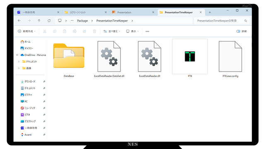Select PTK.exe.config file
The width and height of the screenshot is (265, 149).
(230, 59)
